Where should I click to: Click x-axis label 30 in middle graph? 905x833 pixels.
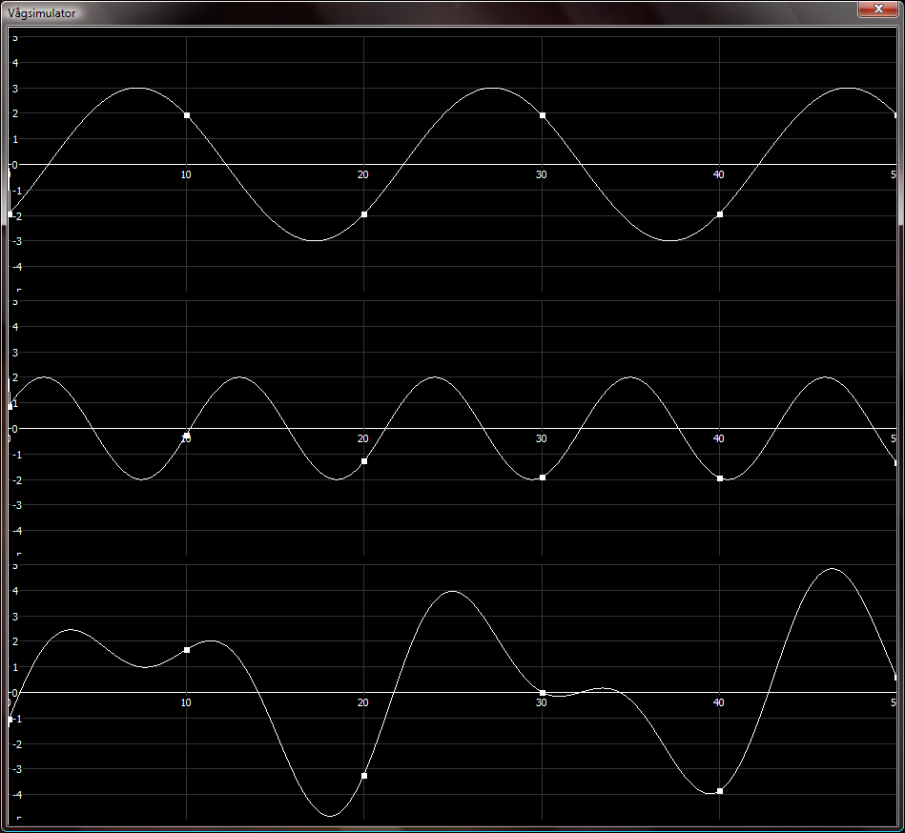click(x=541, y=439)
